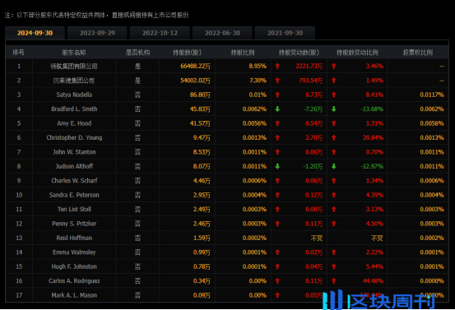Open shareholder Satya Nadella
This screenshot has width=455, height=310.
(74, 95)
